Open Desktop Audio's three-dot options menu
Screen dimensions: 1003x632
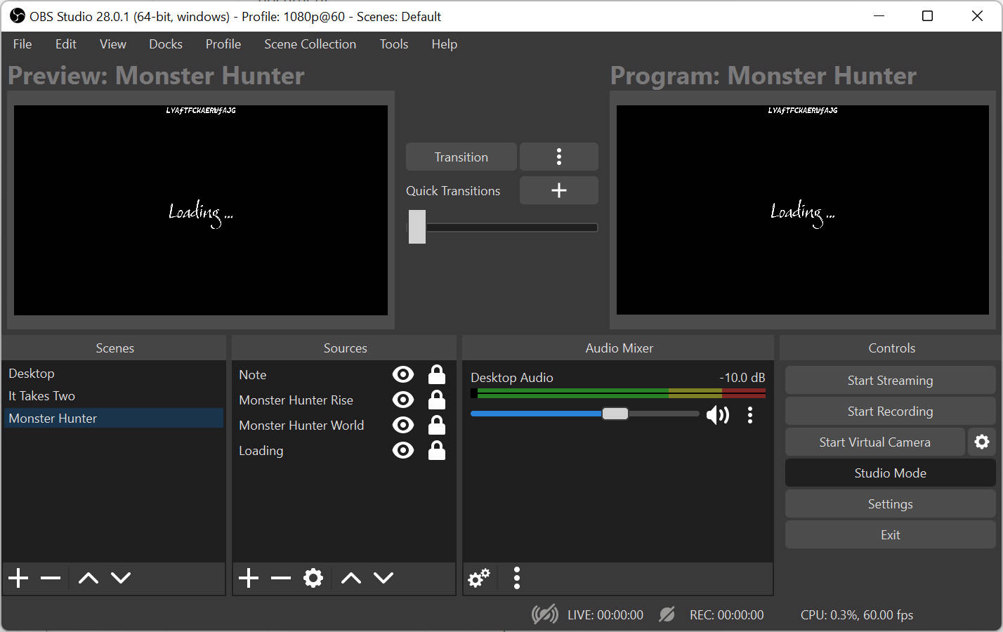point(750,415)
